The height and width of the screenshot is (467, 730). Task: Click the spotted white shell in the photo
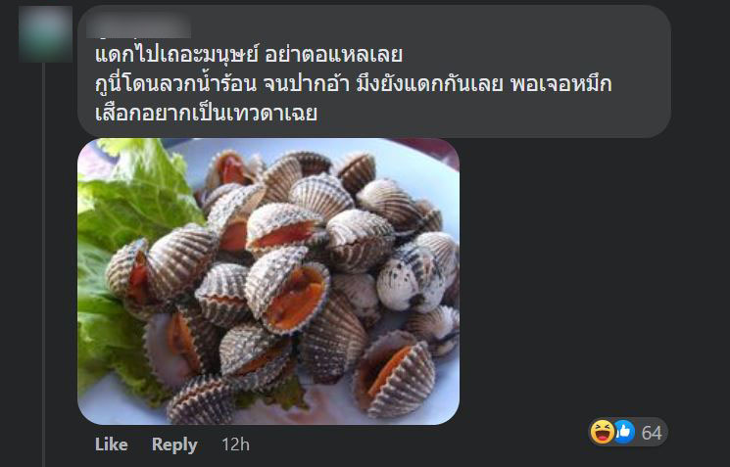click(x=411, y=278)
